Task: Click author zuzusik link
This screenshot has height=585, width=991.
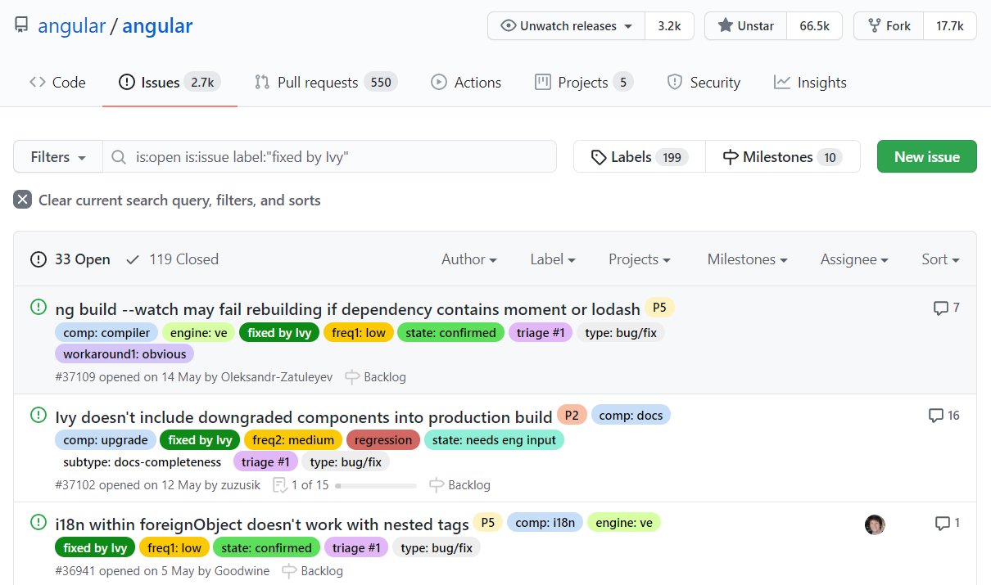Action: pyautogui.click(x=240, y=485)
